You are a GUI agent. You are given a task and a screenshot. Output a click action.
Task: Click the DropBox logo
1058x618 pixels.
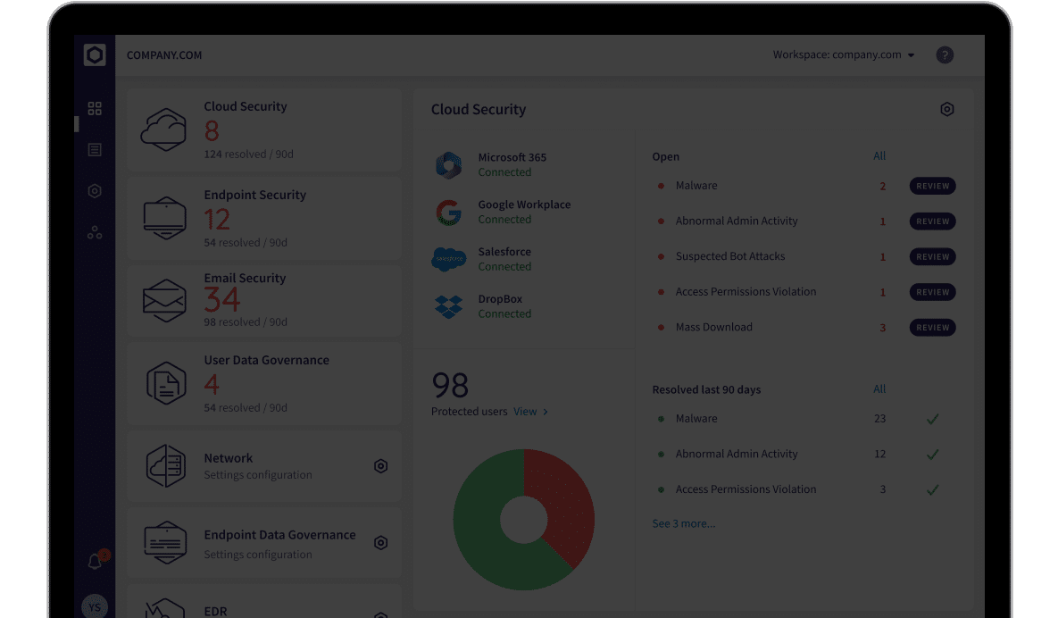tap(449, 306)
